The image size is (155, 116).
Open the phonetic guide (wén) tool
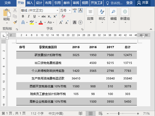pos(75,10)
